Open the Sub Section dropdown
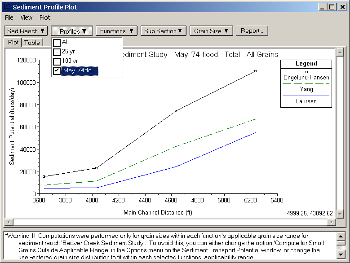350x263 pixels. tap(163, 31)
